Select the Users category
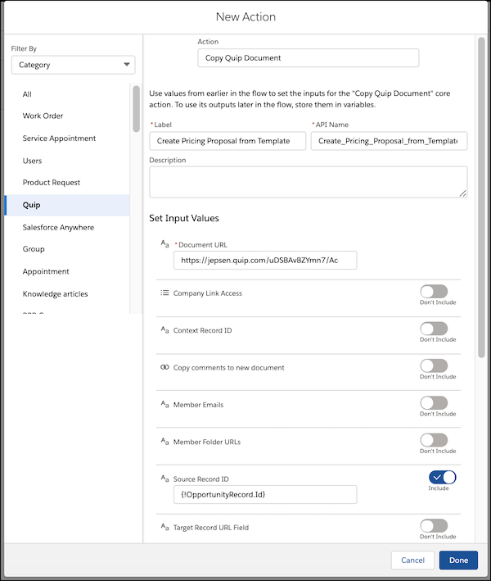Viewport: 491px width, 581px height. (x=67, y=161)
